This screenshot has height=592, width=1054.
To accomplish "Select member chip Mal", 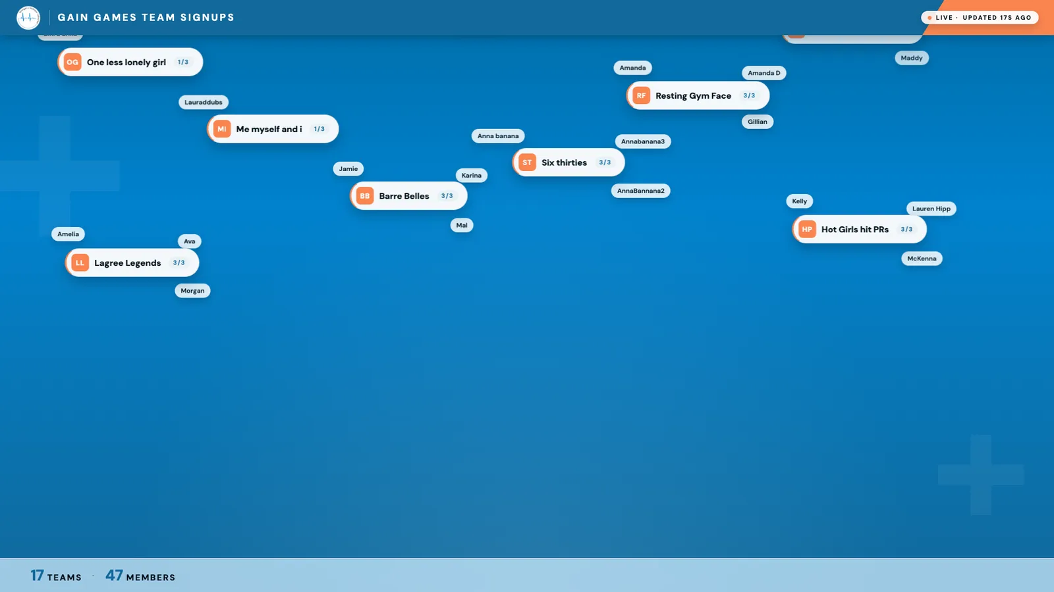I will [x=462, y=226].
